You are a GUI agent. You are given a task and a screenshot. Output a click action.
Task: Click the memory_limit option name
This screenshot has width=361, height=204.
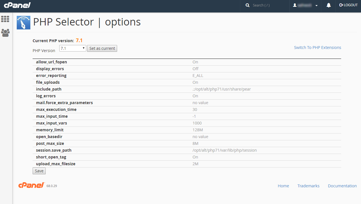(x=50, y=130)
